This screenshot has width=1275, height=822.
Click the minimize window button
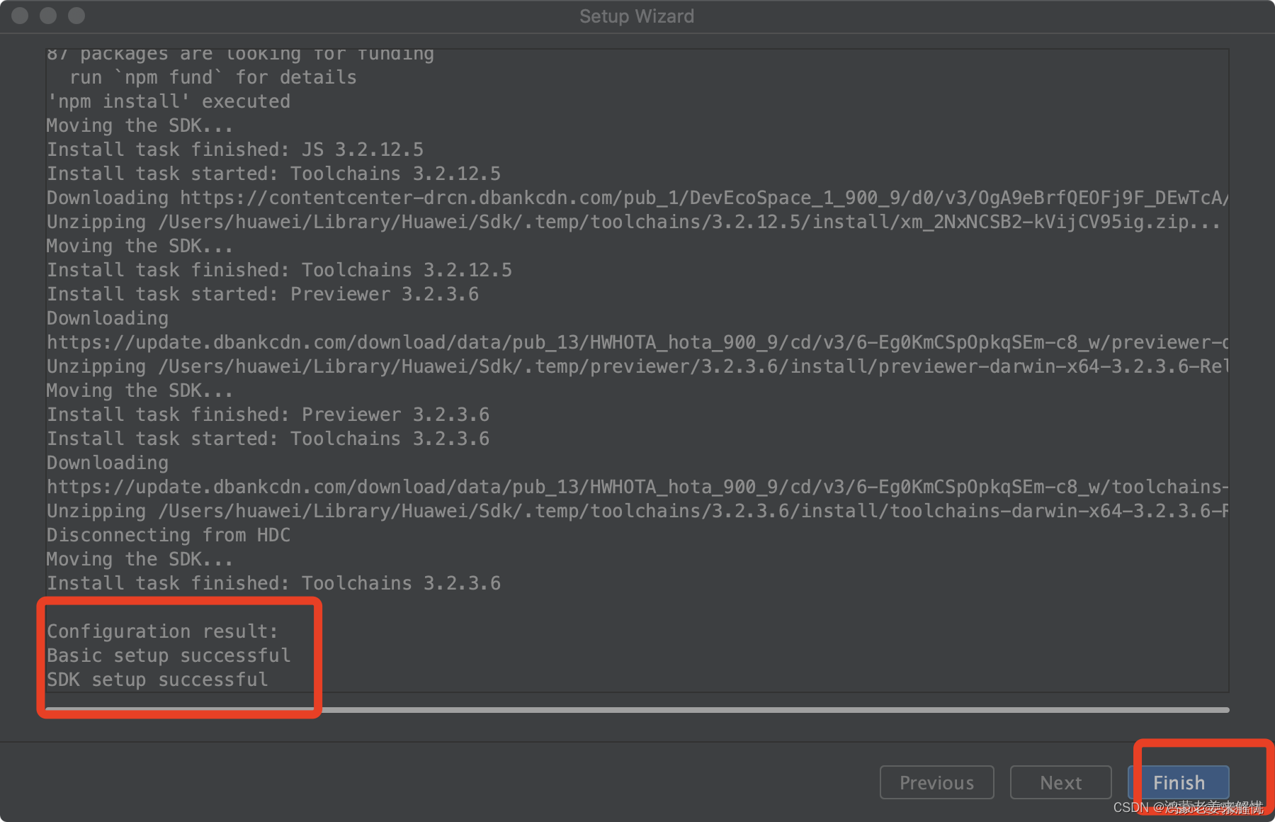pos(48,16)
